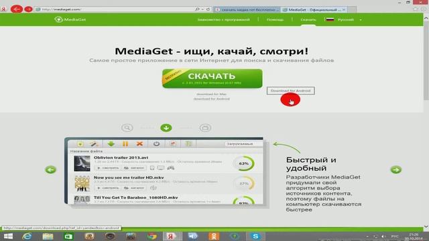This screenshot has height=241, width=429.
Task: Click 'Till You Get To Baraboo_1080HD.mkv' name
Action: point(135,197)
